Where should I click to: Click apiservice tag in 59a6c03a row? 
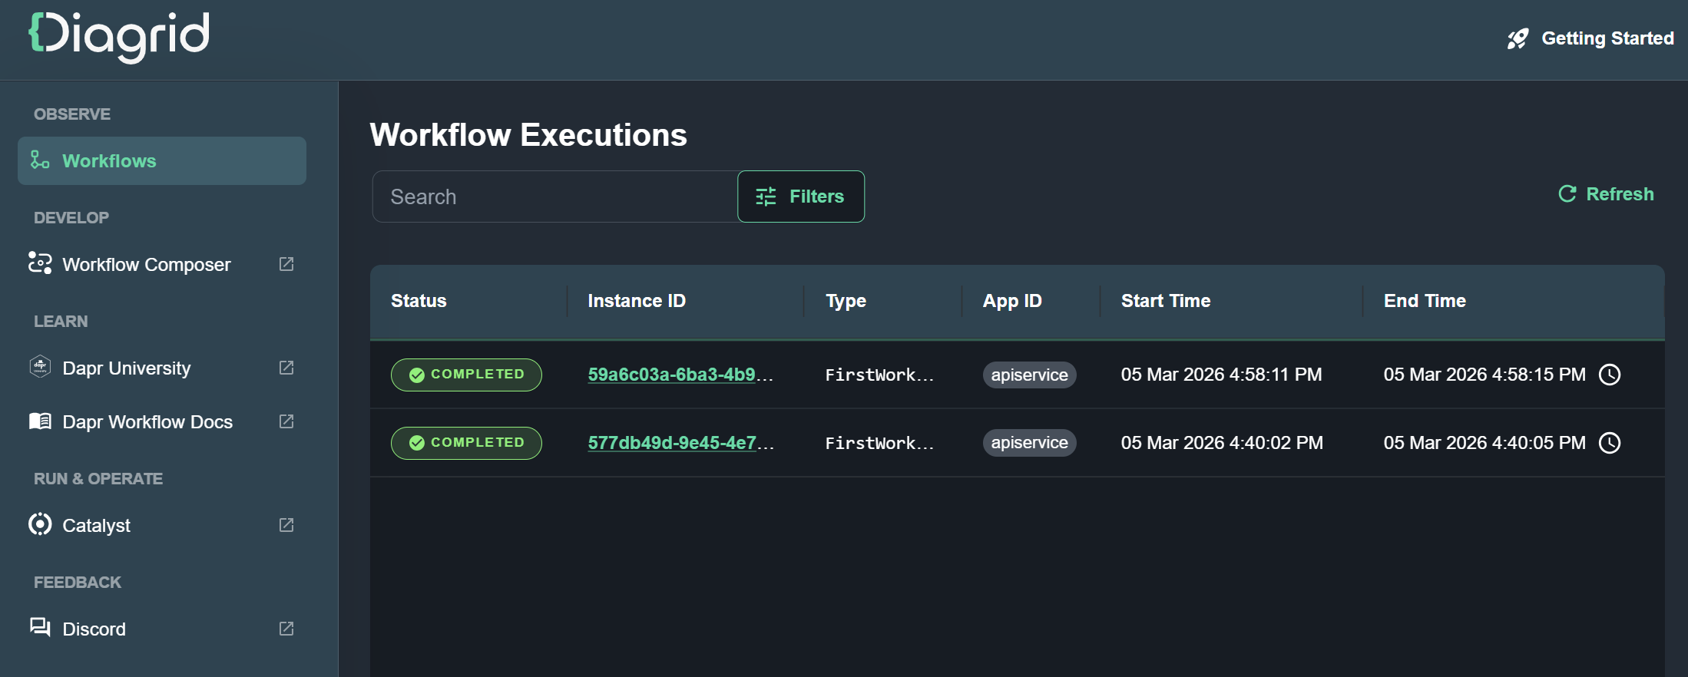1029,375
